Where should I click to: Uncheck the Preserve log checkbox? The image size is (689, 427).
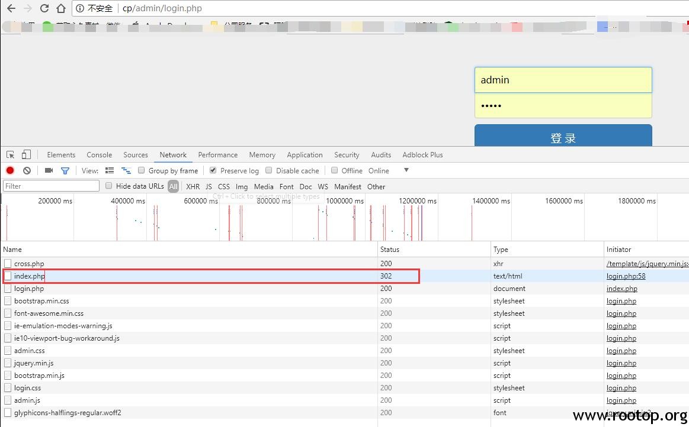(x=213, y=170)
